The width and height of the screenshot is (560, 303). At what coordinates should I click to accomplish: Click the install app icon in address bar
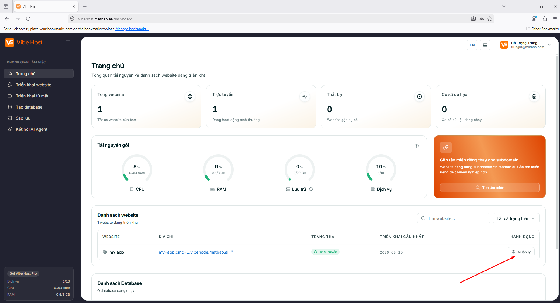473,19
